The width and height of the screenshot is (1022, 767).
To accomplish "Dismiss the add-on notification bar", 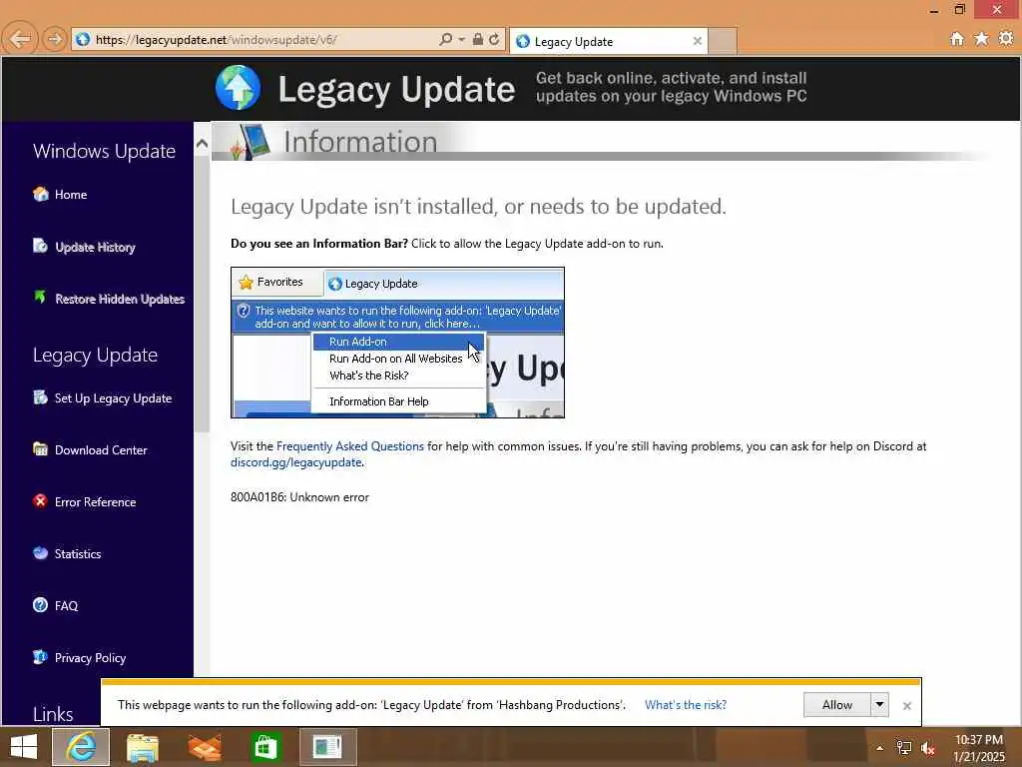I will click(x=906, y=706).
